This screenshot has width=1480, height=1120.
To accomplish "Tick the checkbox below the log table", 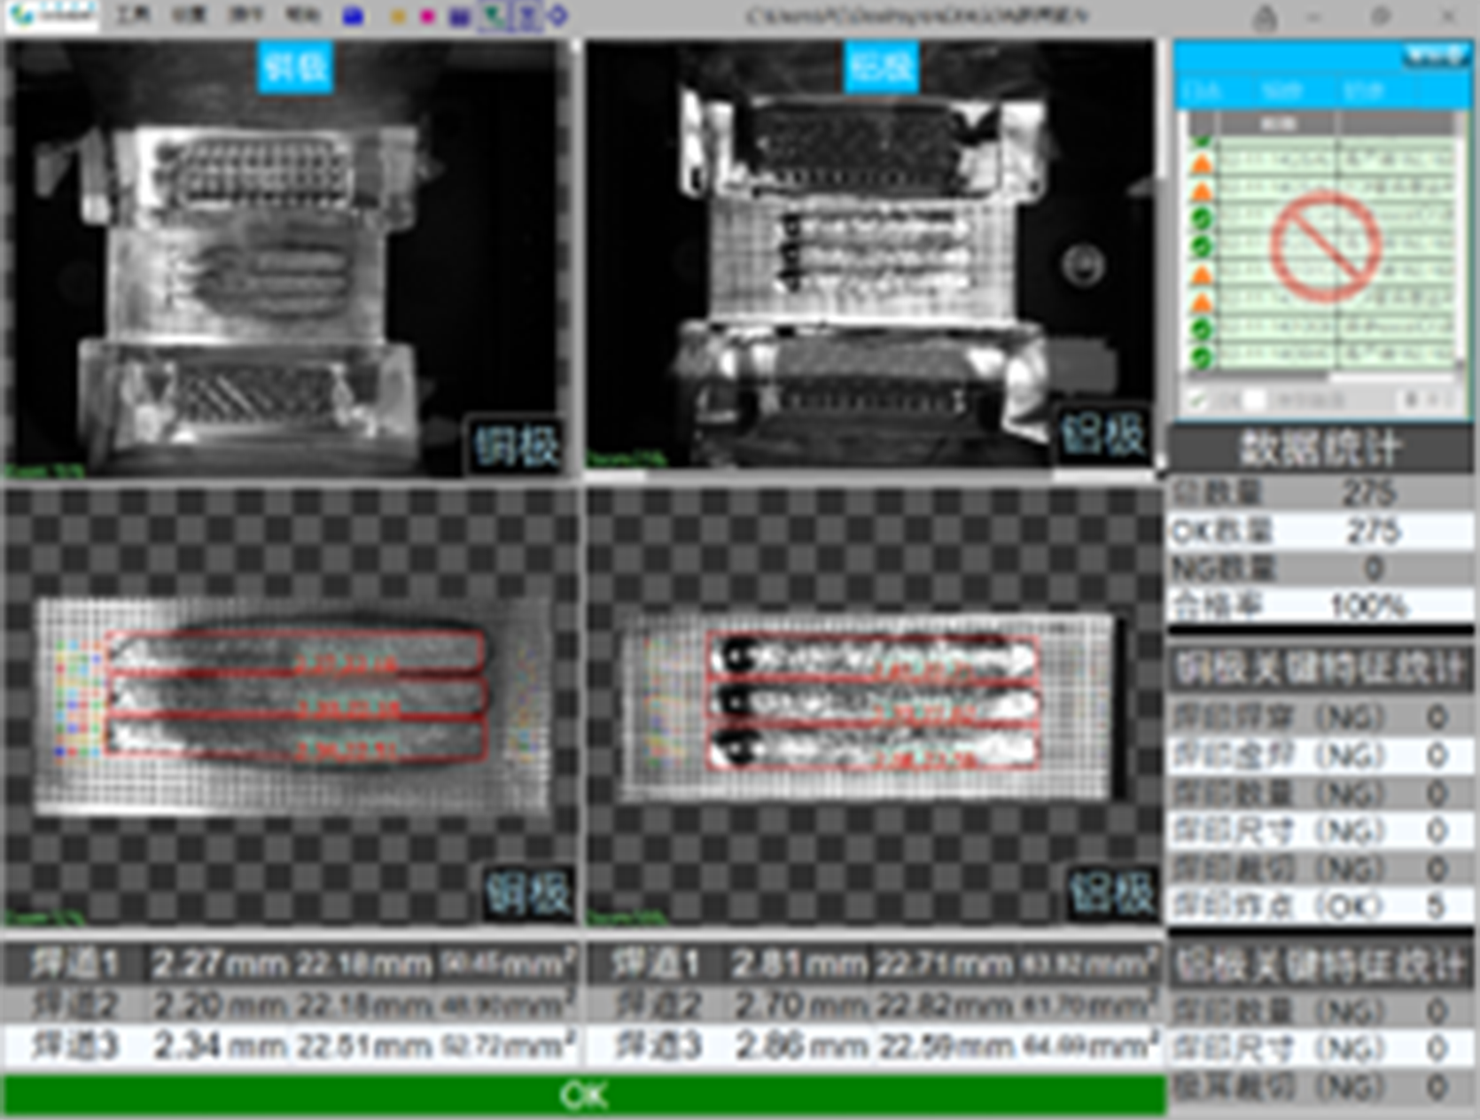I will 1198,401.
